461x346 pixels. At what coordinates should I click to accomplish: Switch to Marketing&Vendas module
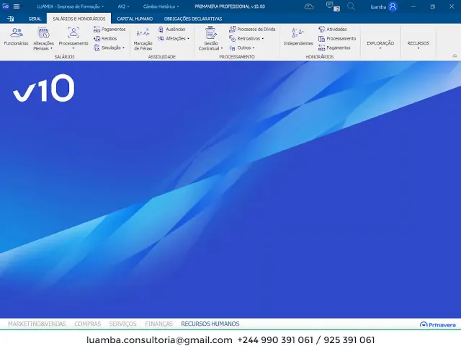(x=37, y=324)
